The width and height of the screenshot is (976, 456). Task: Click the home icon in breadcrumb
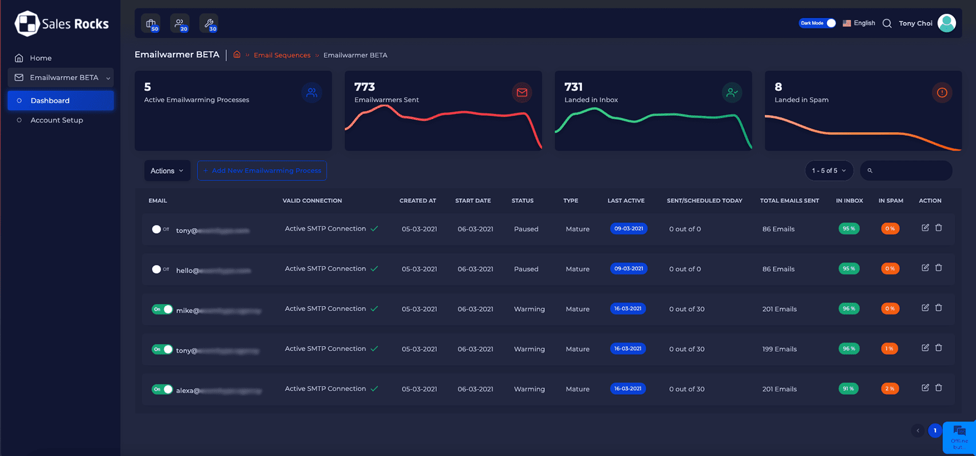(236, 55)
